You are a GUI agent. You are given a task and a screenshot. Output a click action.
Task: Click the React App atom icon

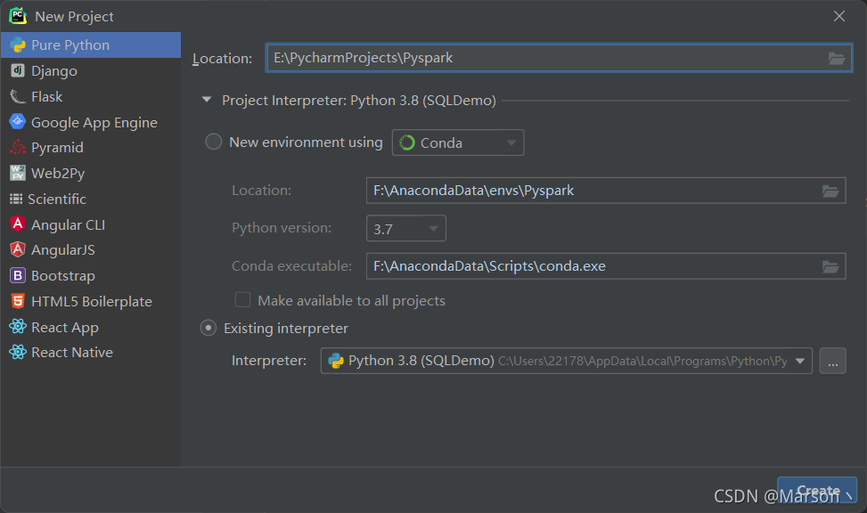click(18, 326)
